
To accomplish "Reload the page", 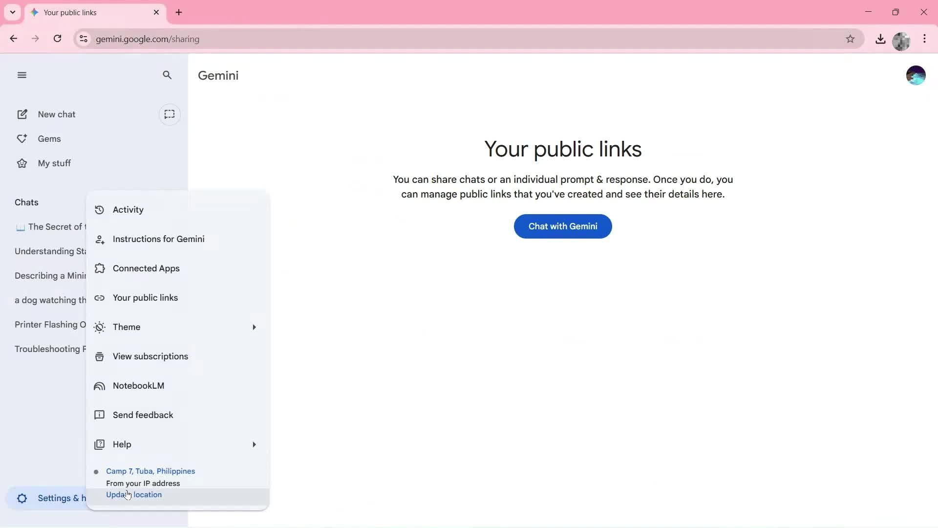I will (57, 39).
